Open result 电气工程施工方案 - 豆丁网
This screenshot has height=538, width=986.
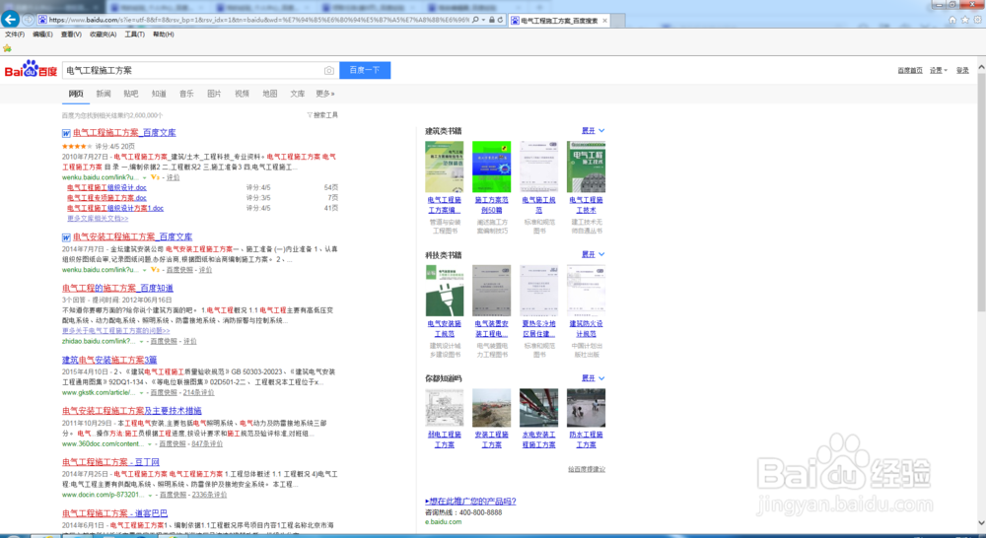tap(110, 462)
